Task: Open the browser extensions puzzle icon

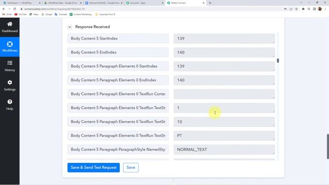Action: coord(303,9)
